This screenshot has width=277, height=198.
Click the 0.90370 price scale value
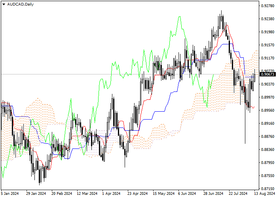pos(268,84)
